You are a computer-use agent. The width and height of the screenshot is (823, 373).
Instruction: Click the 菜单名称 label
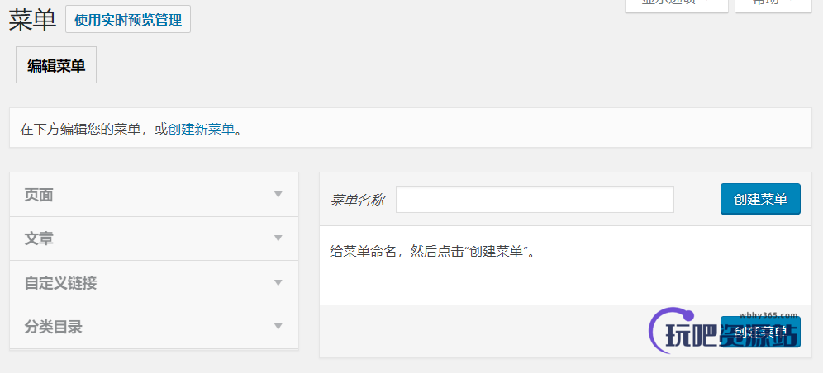click(358, 200)
